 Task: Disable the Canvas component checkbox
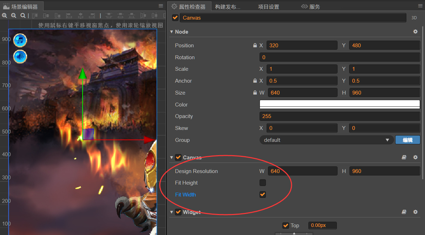click(178, 158)
